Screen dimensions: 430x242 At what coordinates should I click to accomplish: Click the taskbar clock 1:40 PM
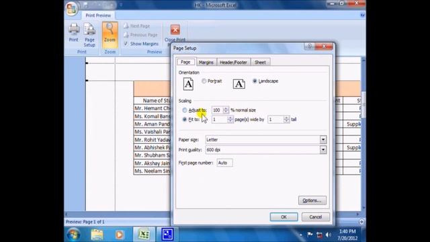347,231
